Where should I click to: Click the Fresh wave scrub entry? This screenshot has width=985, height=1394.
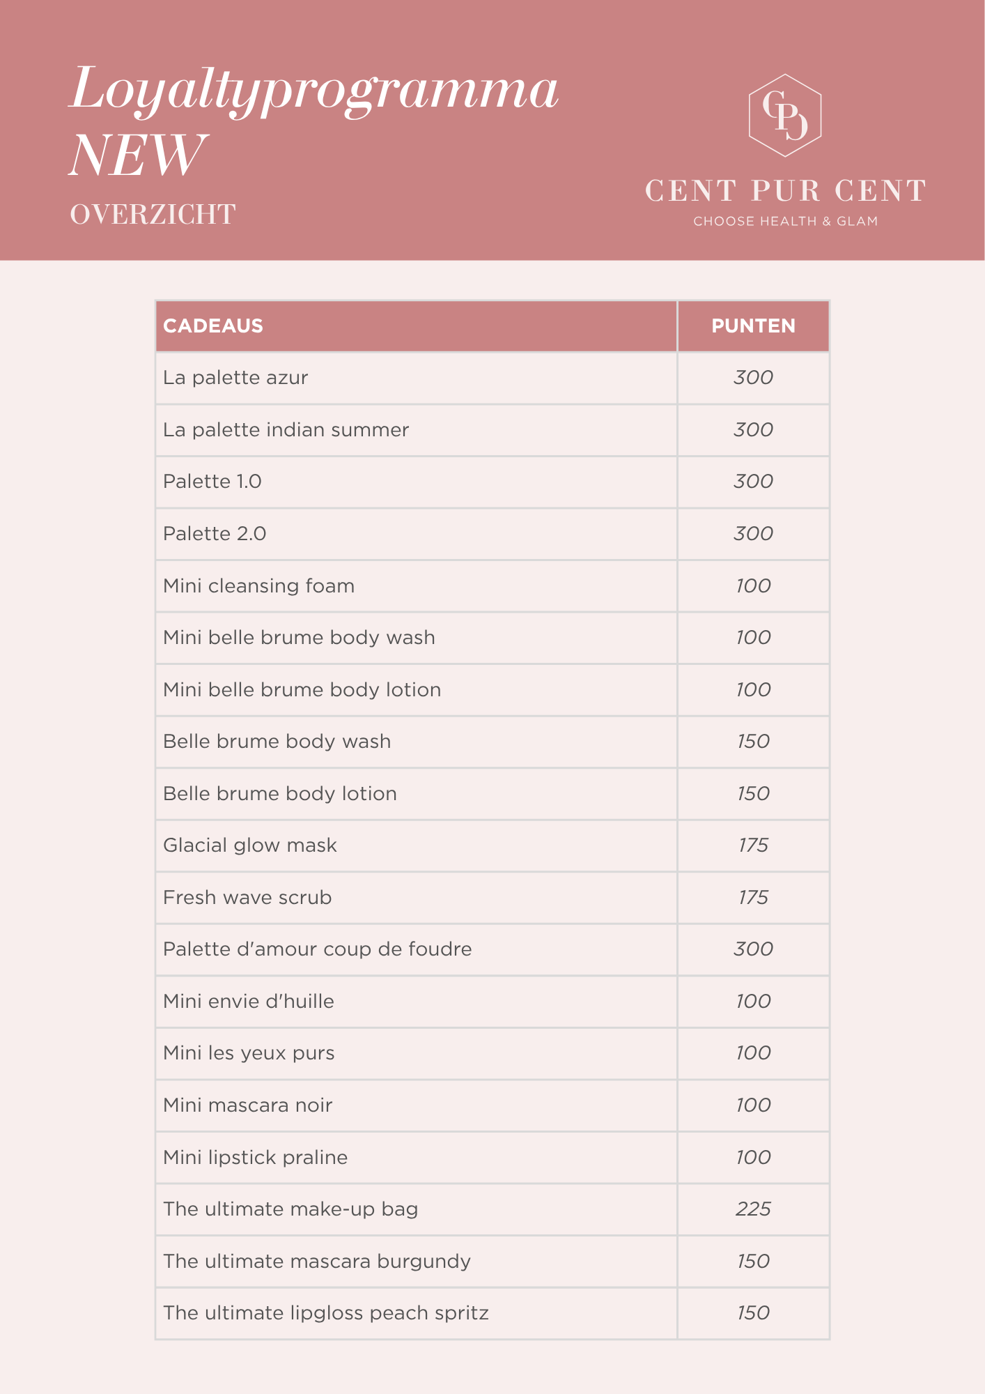(x=247, y=898)
